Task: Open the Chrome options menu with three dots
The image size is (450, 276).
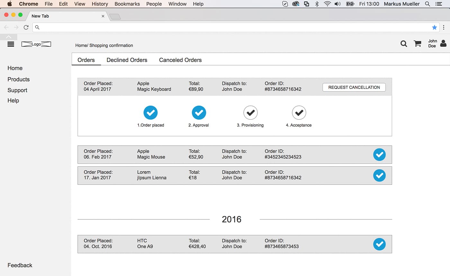Action: point(444,27)
